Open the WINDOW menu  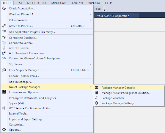tap(94, 3)
